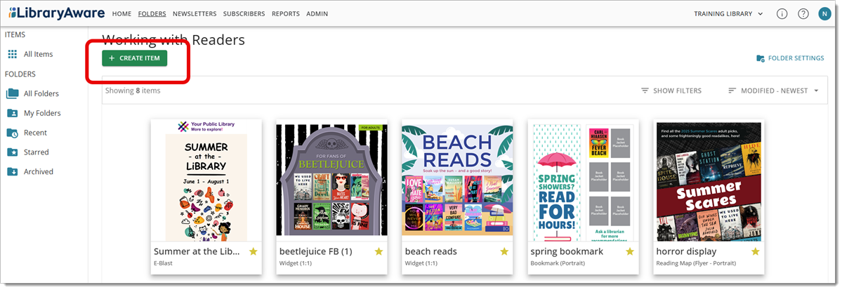
Task: Click the Recent clock-folder icon
Action: [x=13, y=133]
